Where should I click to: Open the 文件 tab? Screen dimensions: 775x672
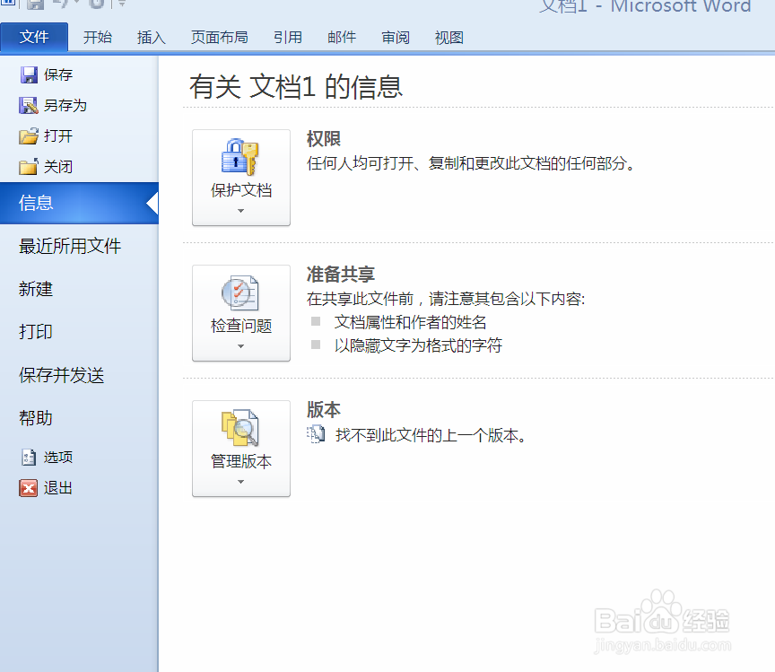34,37
